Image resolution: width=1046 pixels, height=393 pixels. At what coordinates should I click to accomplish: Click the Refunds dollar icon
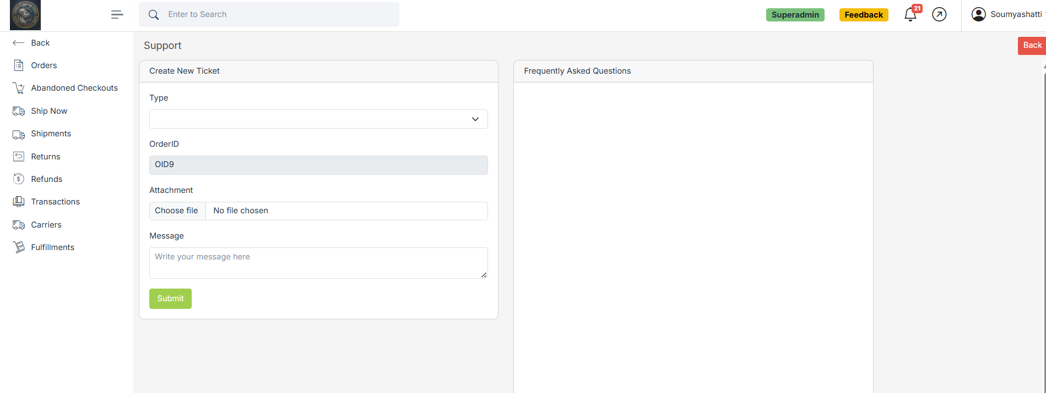(19, 179)
